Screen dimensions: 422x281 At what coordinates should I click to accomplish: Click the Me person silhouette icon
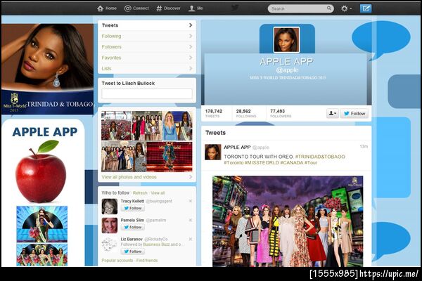click(x=191, y=8)
